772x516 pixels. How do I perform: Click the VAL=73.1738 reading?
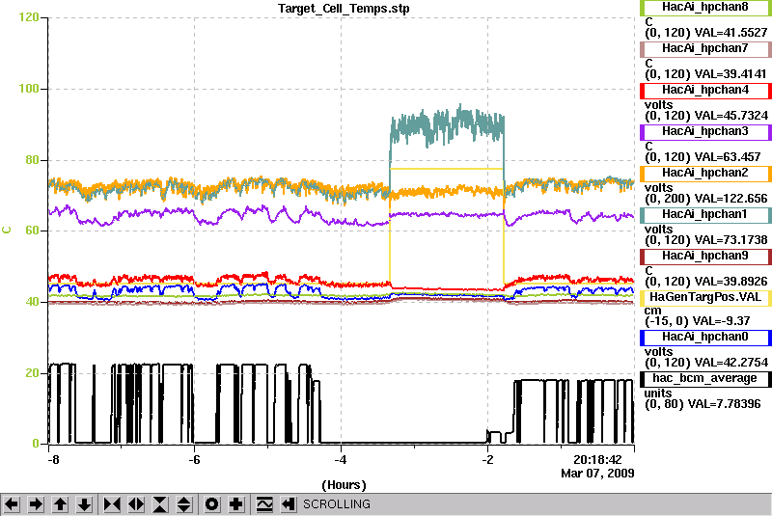[x=731, y=240]
